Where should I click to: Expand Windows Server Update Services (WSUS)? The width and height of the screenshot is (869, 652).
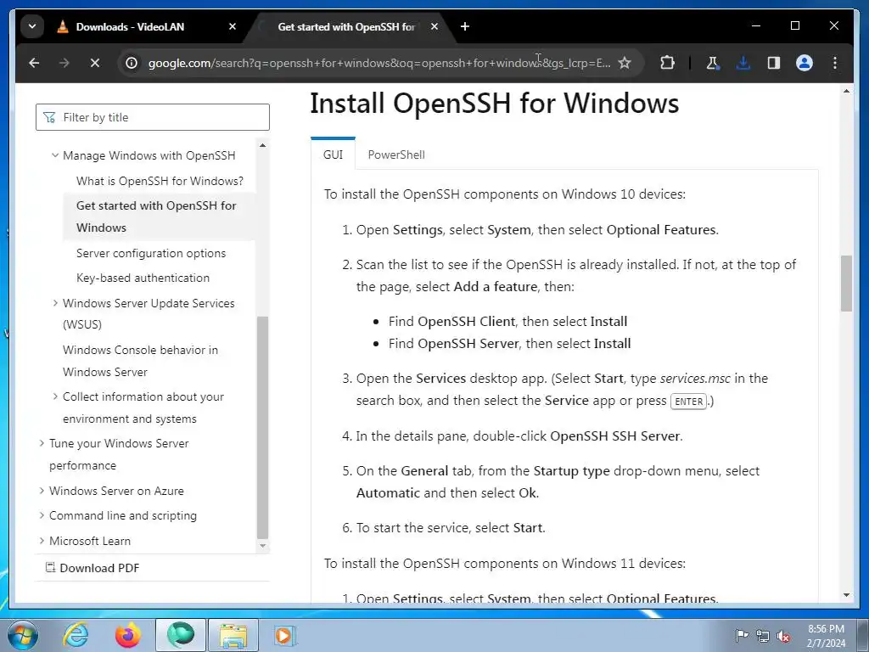[55, 303]
